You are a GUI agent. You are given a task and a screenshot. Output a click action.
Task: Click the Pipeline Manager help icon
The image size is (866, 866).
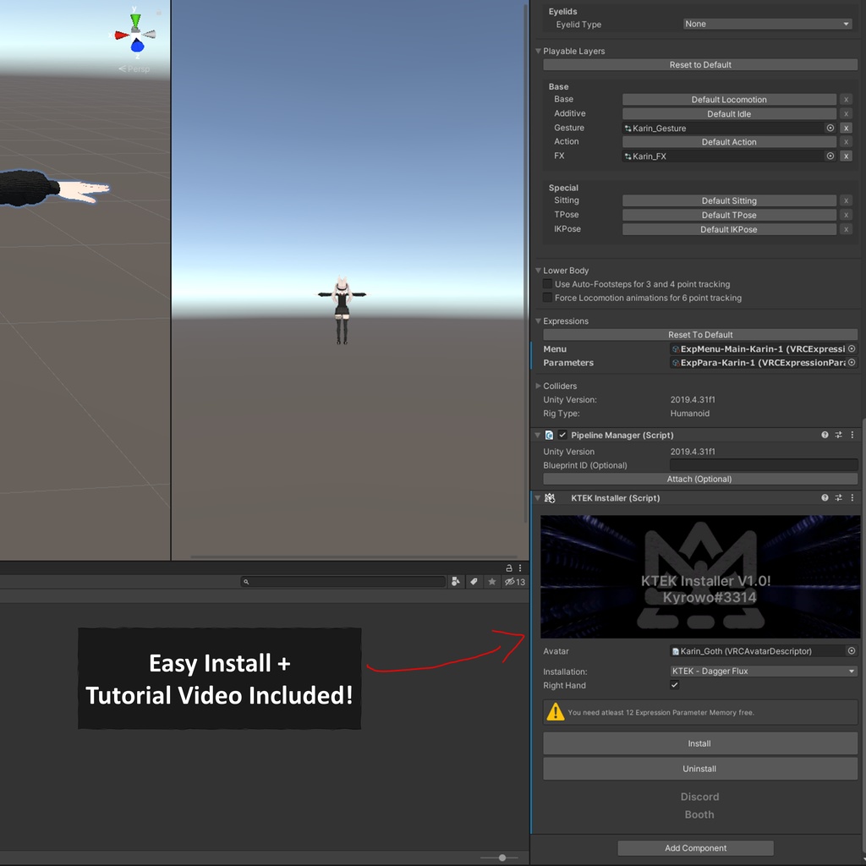pyautogui.click(x=825, y=435)
